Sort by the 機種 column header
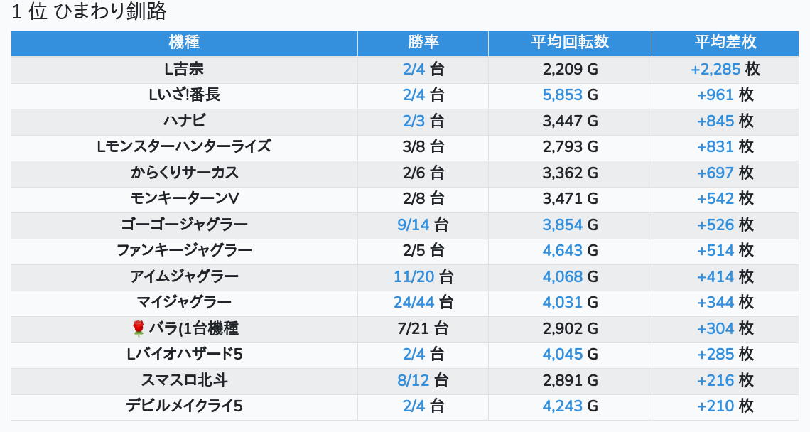This screenshot has width=810, height=432. [185, 43]
